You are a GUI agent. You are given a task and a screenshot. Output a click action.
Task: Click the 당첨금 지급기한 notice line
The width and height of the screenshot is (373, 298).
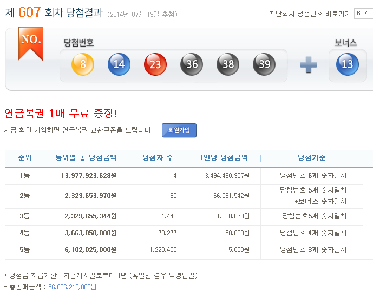tap(101, 275)
